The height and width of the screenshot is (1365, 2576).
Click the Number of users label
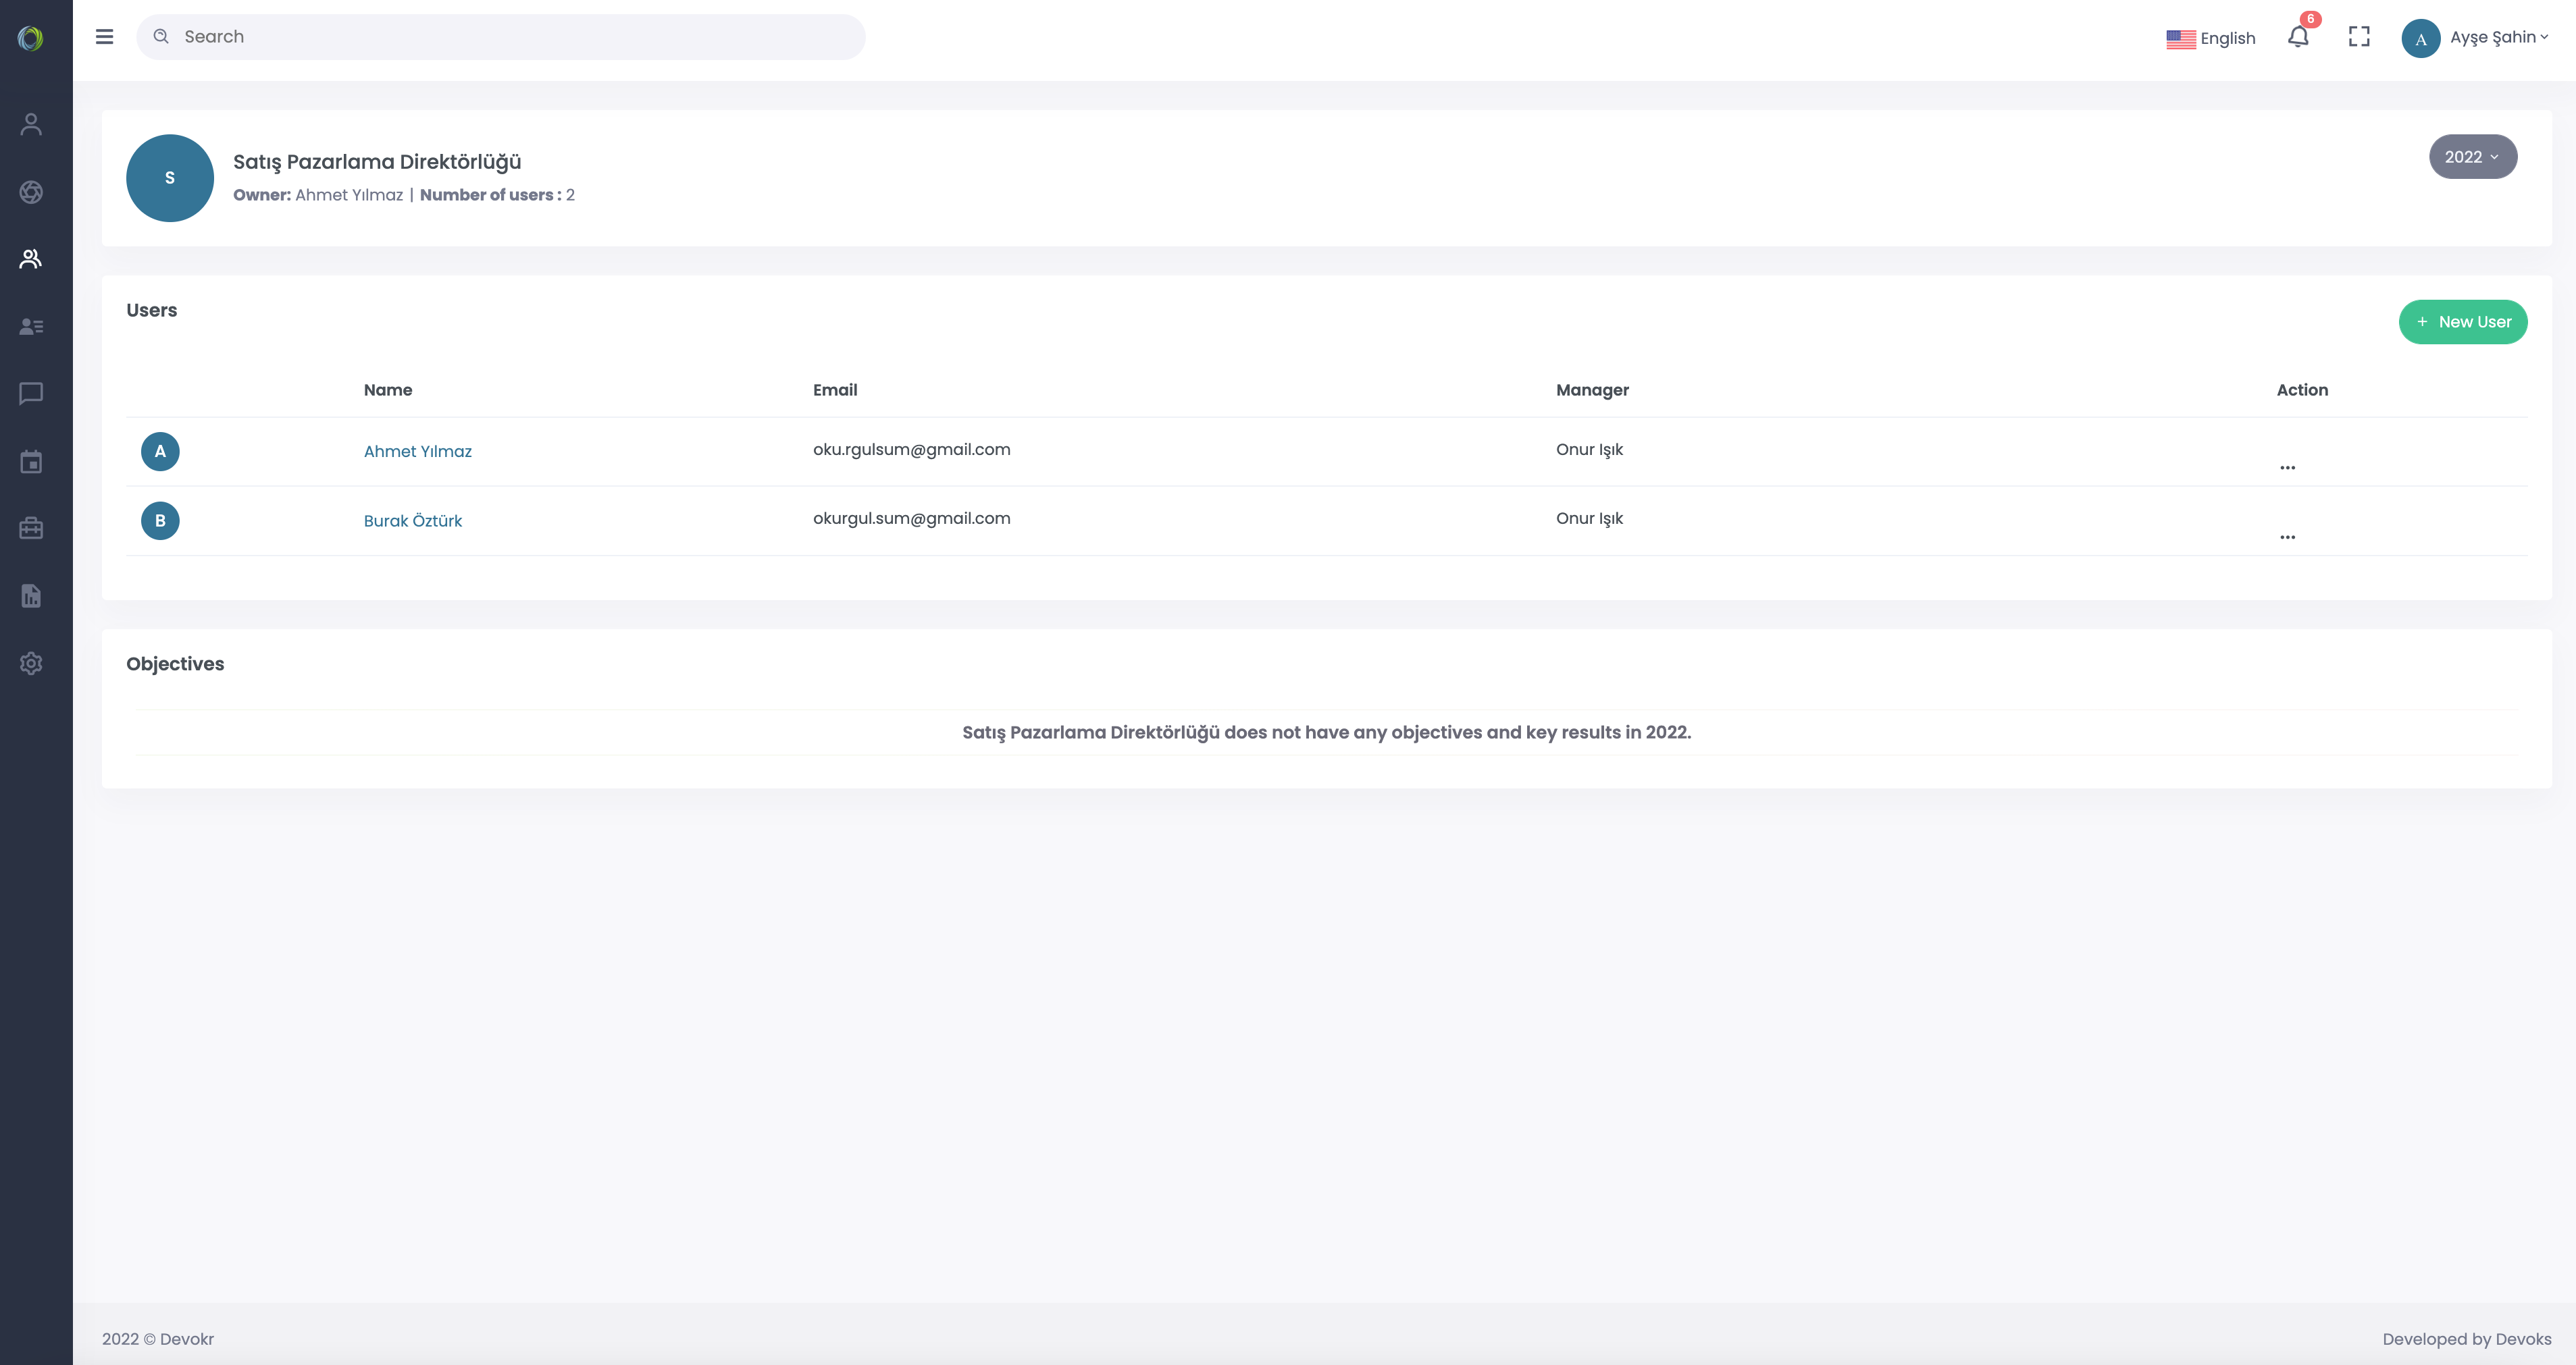[490, 195]
